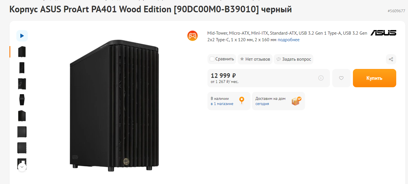Open the share icon menu

point(391,59)
